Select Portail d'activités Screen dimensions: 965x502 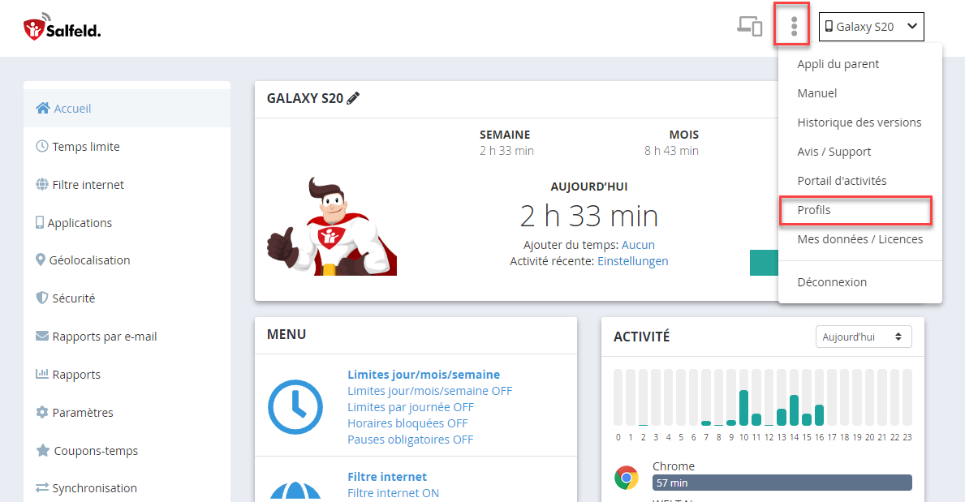(842, 181)
